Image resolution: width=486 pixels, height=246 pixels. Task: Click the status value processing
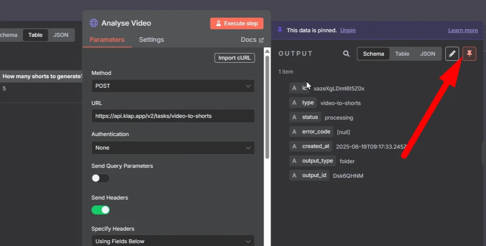point(339,118)
